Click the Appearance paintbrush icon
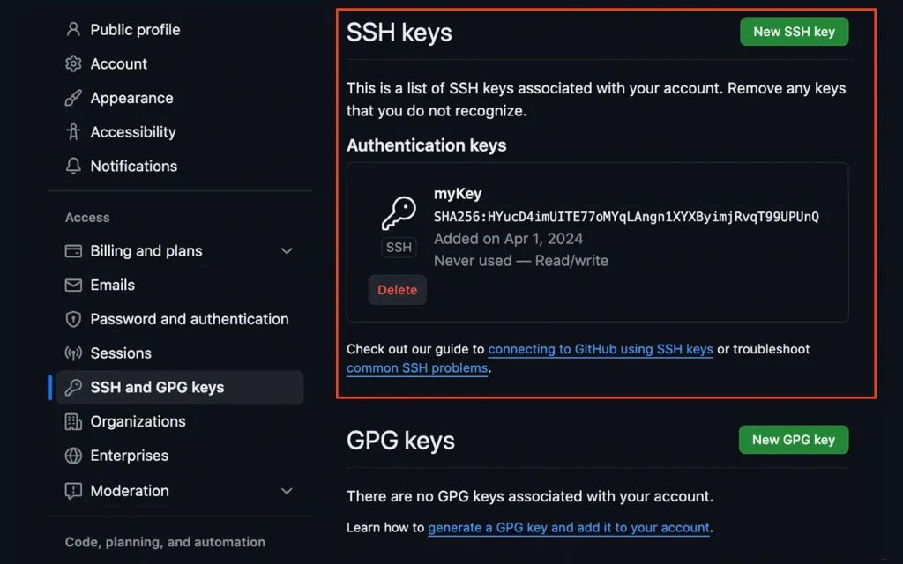This screenshot has width=903, height=564. point(73,98)
